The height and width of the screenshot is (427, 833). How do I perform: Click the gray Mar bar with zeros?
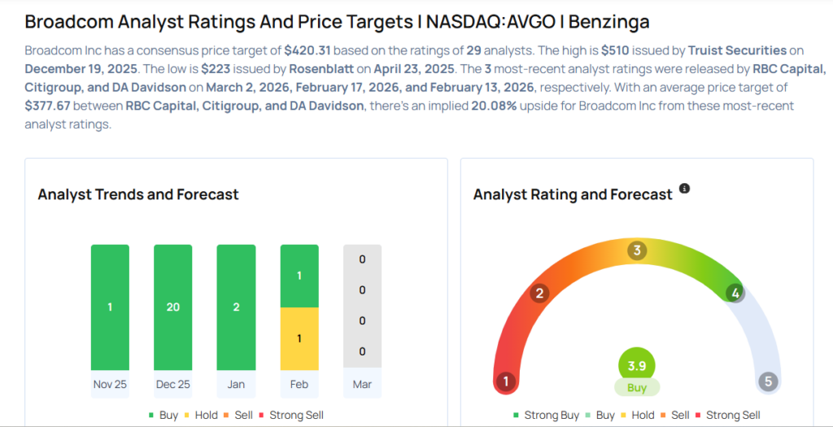pos(362,307)
